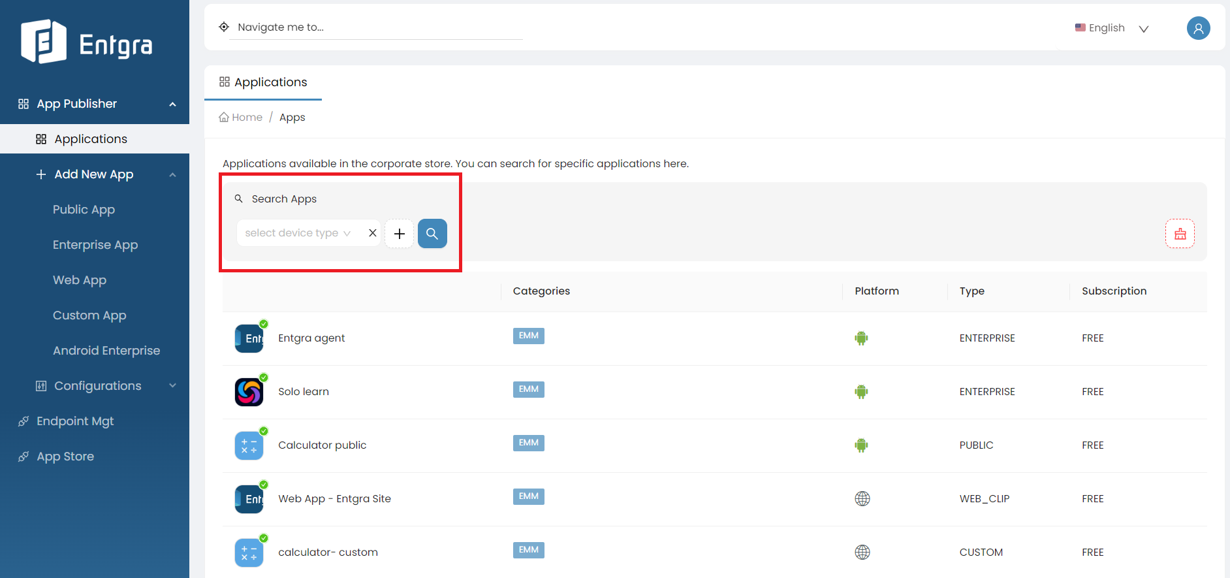Screen dimensions: 1230x578
Task: Open the calculator- custom application name
Action: point(328,553)
